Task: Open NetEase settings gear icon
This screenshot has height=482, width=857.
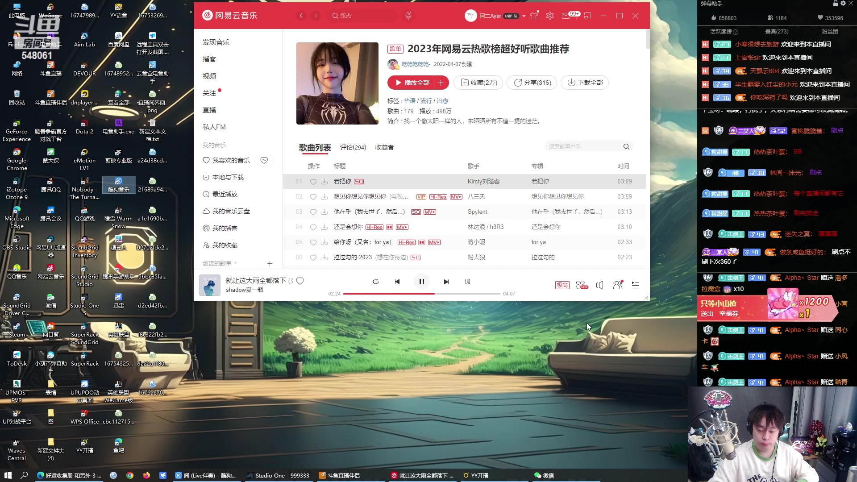Action: tap(550, 16)
